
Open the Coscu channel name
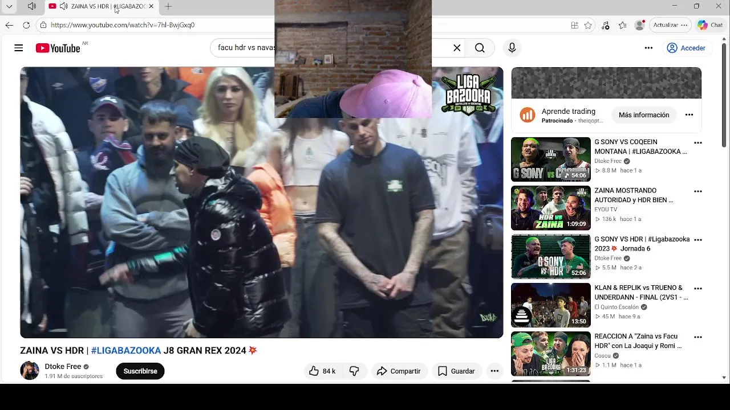[x=602, y=356]
